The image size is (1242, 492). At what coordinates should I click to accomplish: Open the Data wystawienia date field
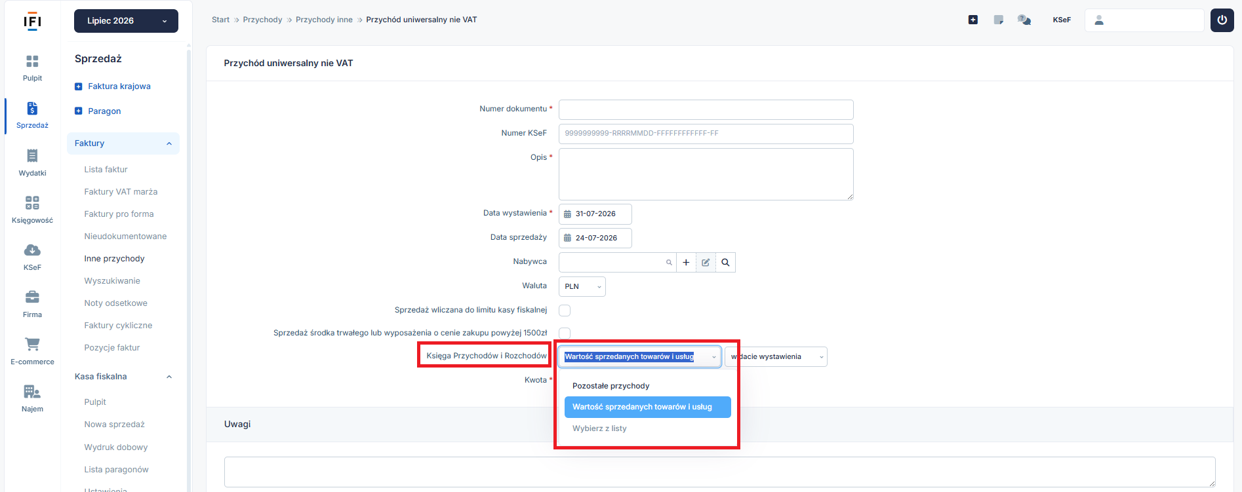pos(595,214)
